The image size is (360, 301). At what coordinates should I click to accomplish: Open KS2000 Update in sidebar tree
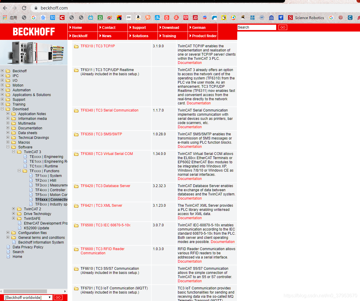pos(37,228)
